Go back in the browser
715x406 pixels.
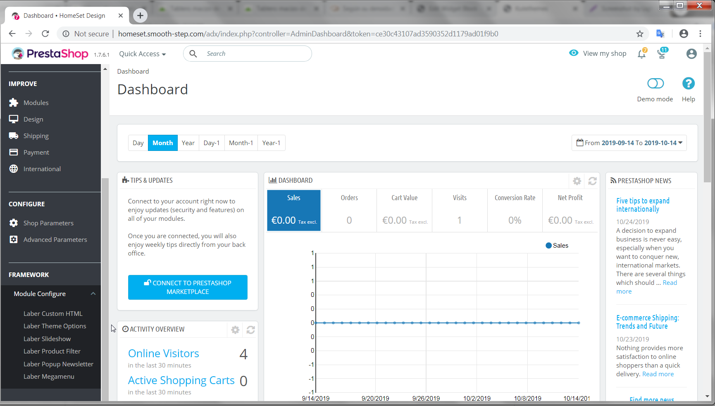(12, 33)
